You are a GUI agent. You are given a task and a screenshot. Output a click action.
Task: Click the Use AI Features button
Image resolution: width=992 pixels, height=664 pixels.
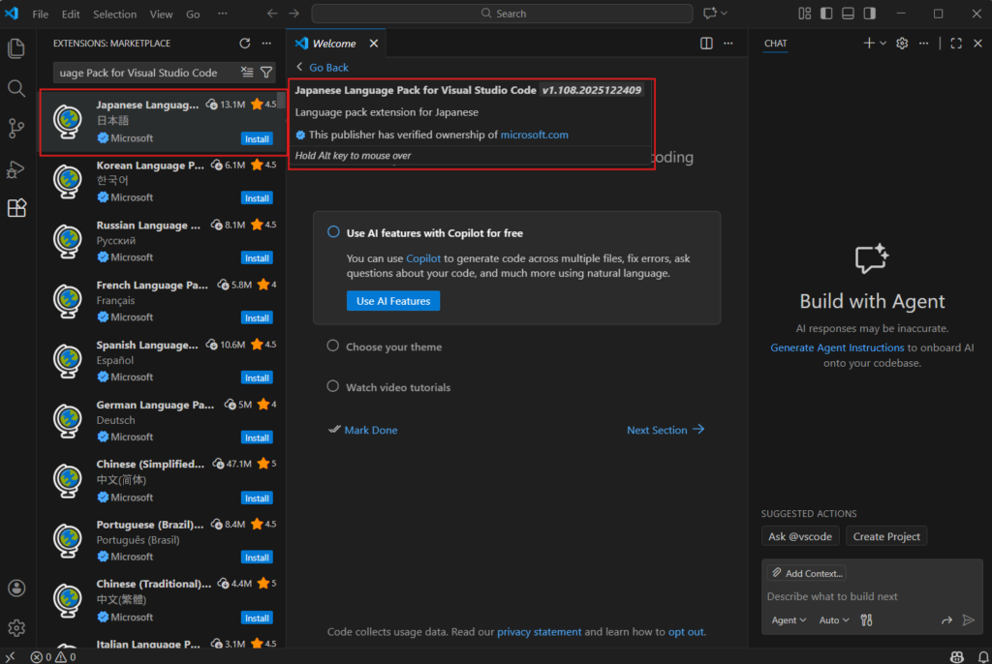coord(393,301)
